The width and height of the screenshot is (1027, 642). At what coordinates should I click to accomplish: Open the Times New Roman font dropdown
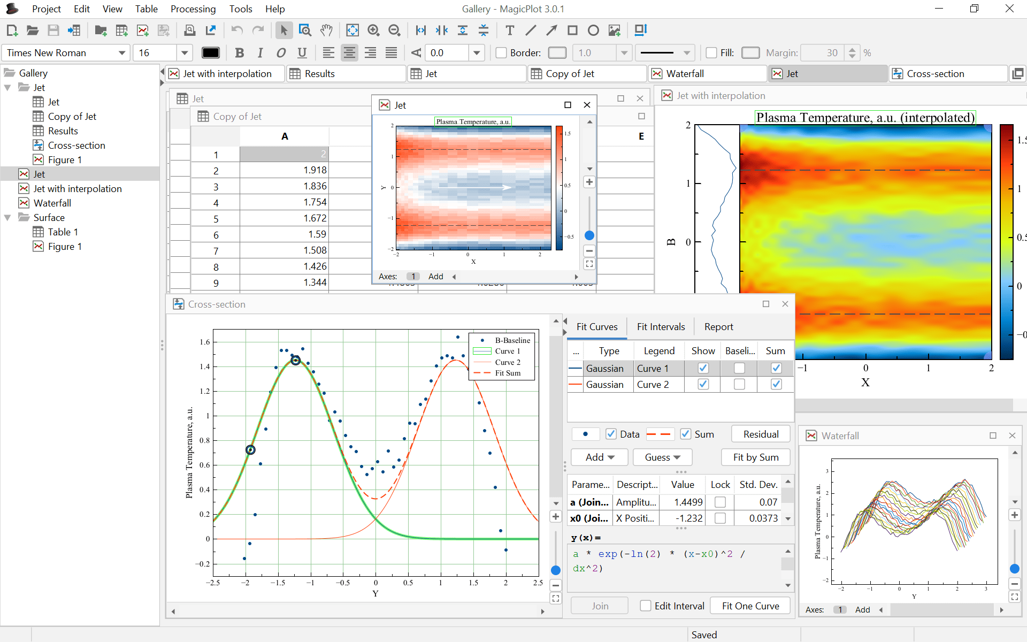[x=122, y=52]
